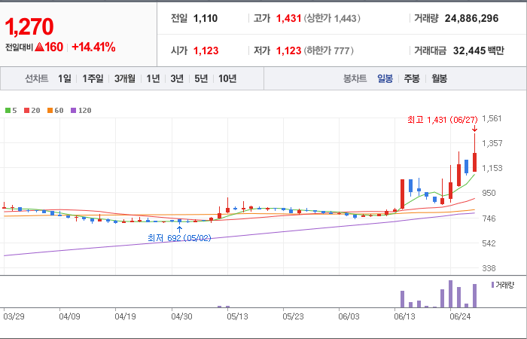Image resolution: width=527 pixels, height=339 pixels.
Task: Click the 상한가 1,443 text
Action: click(x=332, y=18)
